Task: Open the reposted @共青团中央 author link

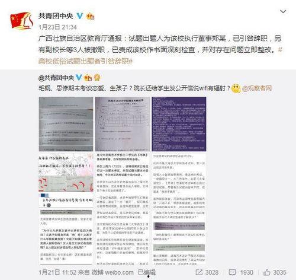Action: pyautogui.click(x=56, y=78)
